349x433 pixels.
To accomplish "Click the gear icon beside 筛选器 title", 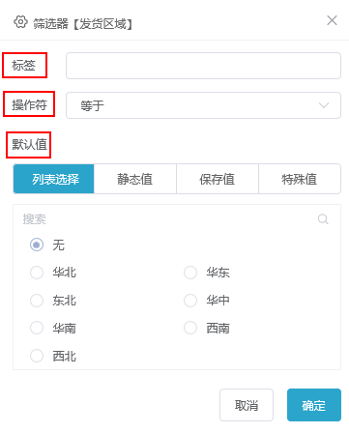I will tap(20, 22).
